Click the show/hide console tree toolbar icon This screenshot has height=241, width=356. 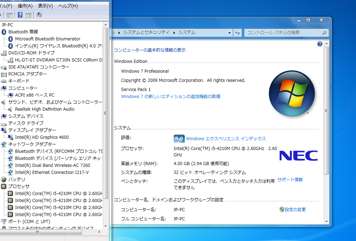coord(9,15)
